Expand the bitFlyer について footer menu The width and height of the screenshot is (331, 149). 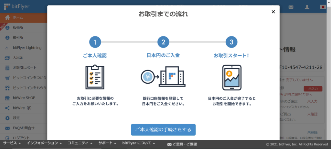(x=139, y=143)
